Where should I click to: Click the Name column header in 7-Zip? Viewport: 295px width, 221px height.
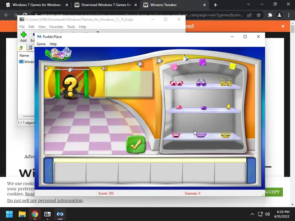click(x=24, y=56)
